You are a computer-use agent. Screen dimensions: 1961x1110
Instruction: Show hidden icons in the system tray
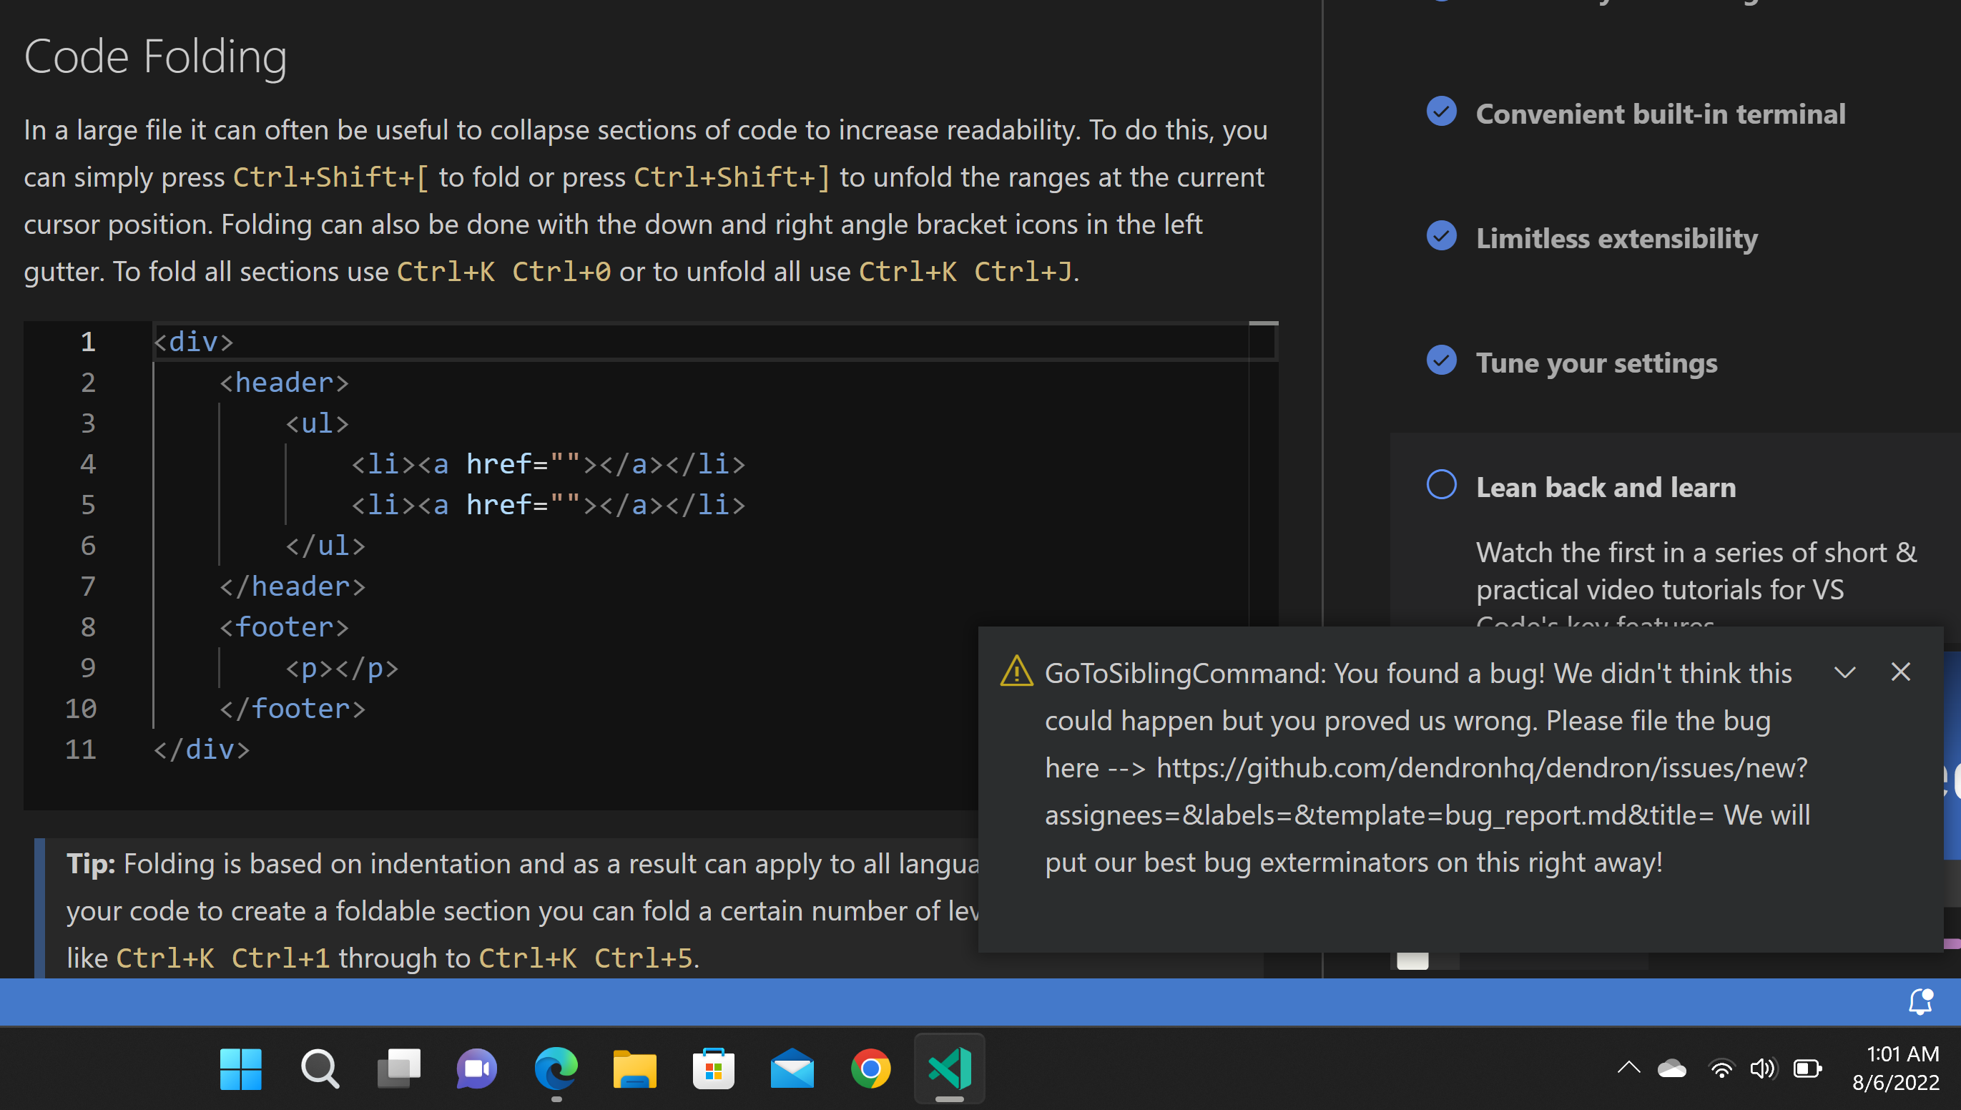point(1628,1068)
